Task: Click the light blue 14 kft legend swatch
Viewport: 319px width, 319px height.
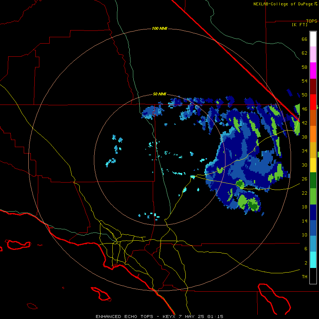Action: point(313,244)
